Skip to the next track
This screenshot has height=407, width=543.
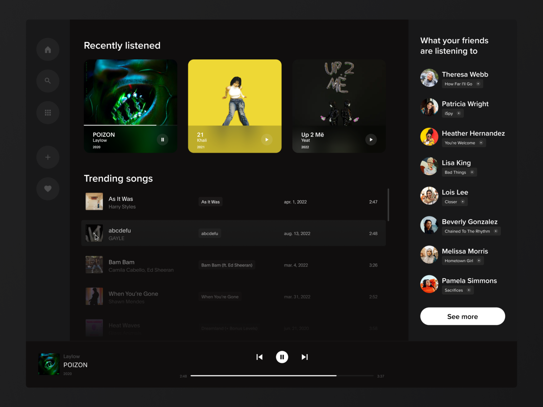point(304,357)
